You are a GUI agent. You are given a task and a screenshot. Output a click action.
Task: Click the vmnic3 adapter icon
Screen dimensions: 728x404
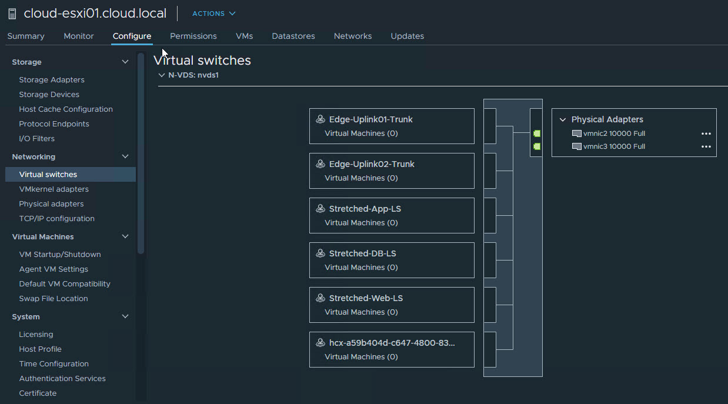[x=576, y=146]
